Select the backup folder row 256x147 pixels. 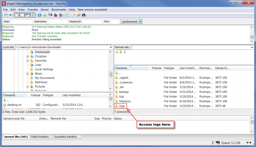[x=184, y=92]
